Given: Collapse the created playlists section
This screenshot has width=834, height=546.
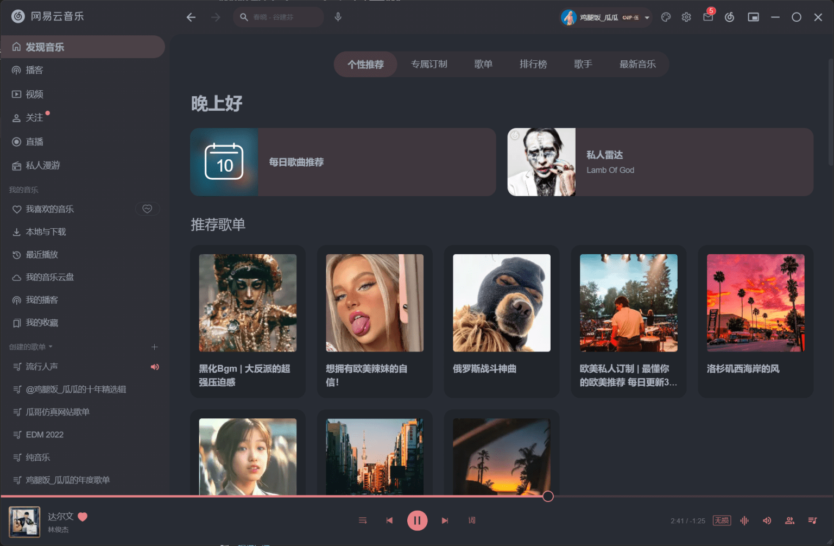Looking at the screenshot, I should click(x=50, y=347).
